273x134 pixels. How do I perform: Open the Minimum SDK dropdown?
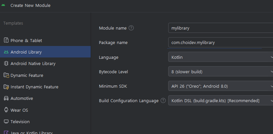220,86
